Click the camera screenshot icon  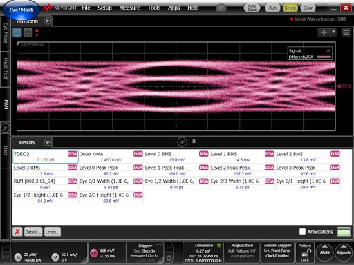[221, 8]
